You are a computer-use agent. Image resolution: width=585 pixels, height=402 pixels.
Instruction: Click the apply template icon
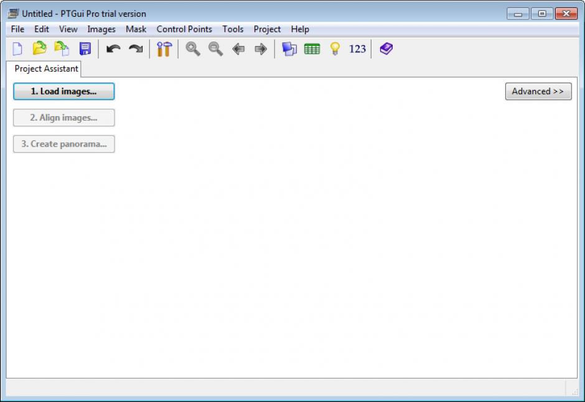[x=62, y=49]
